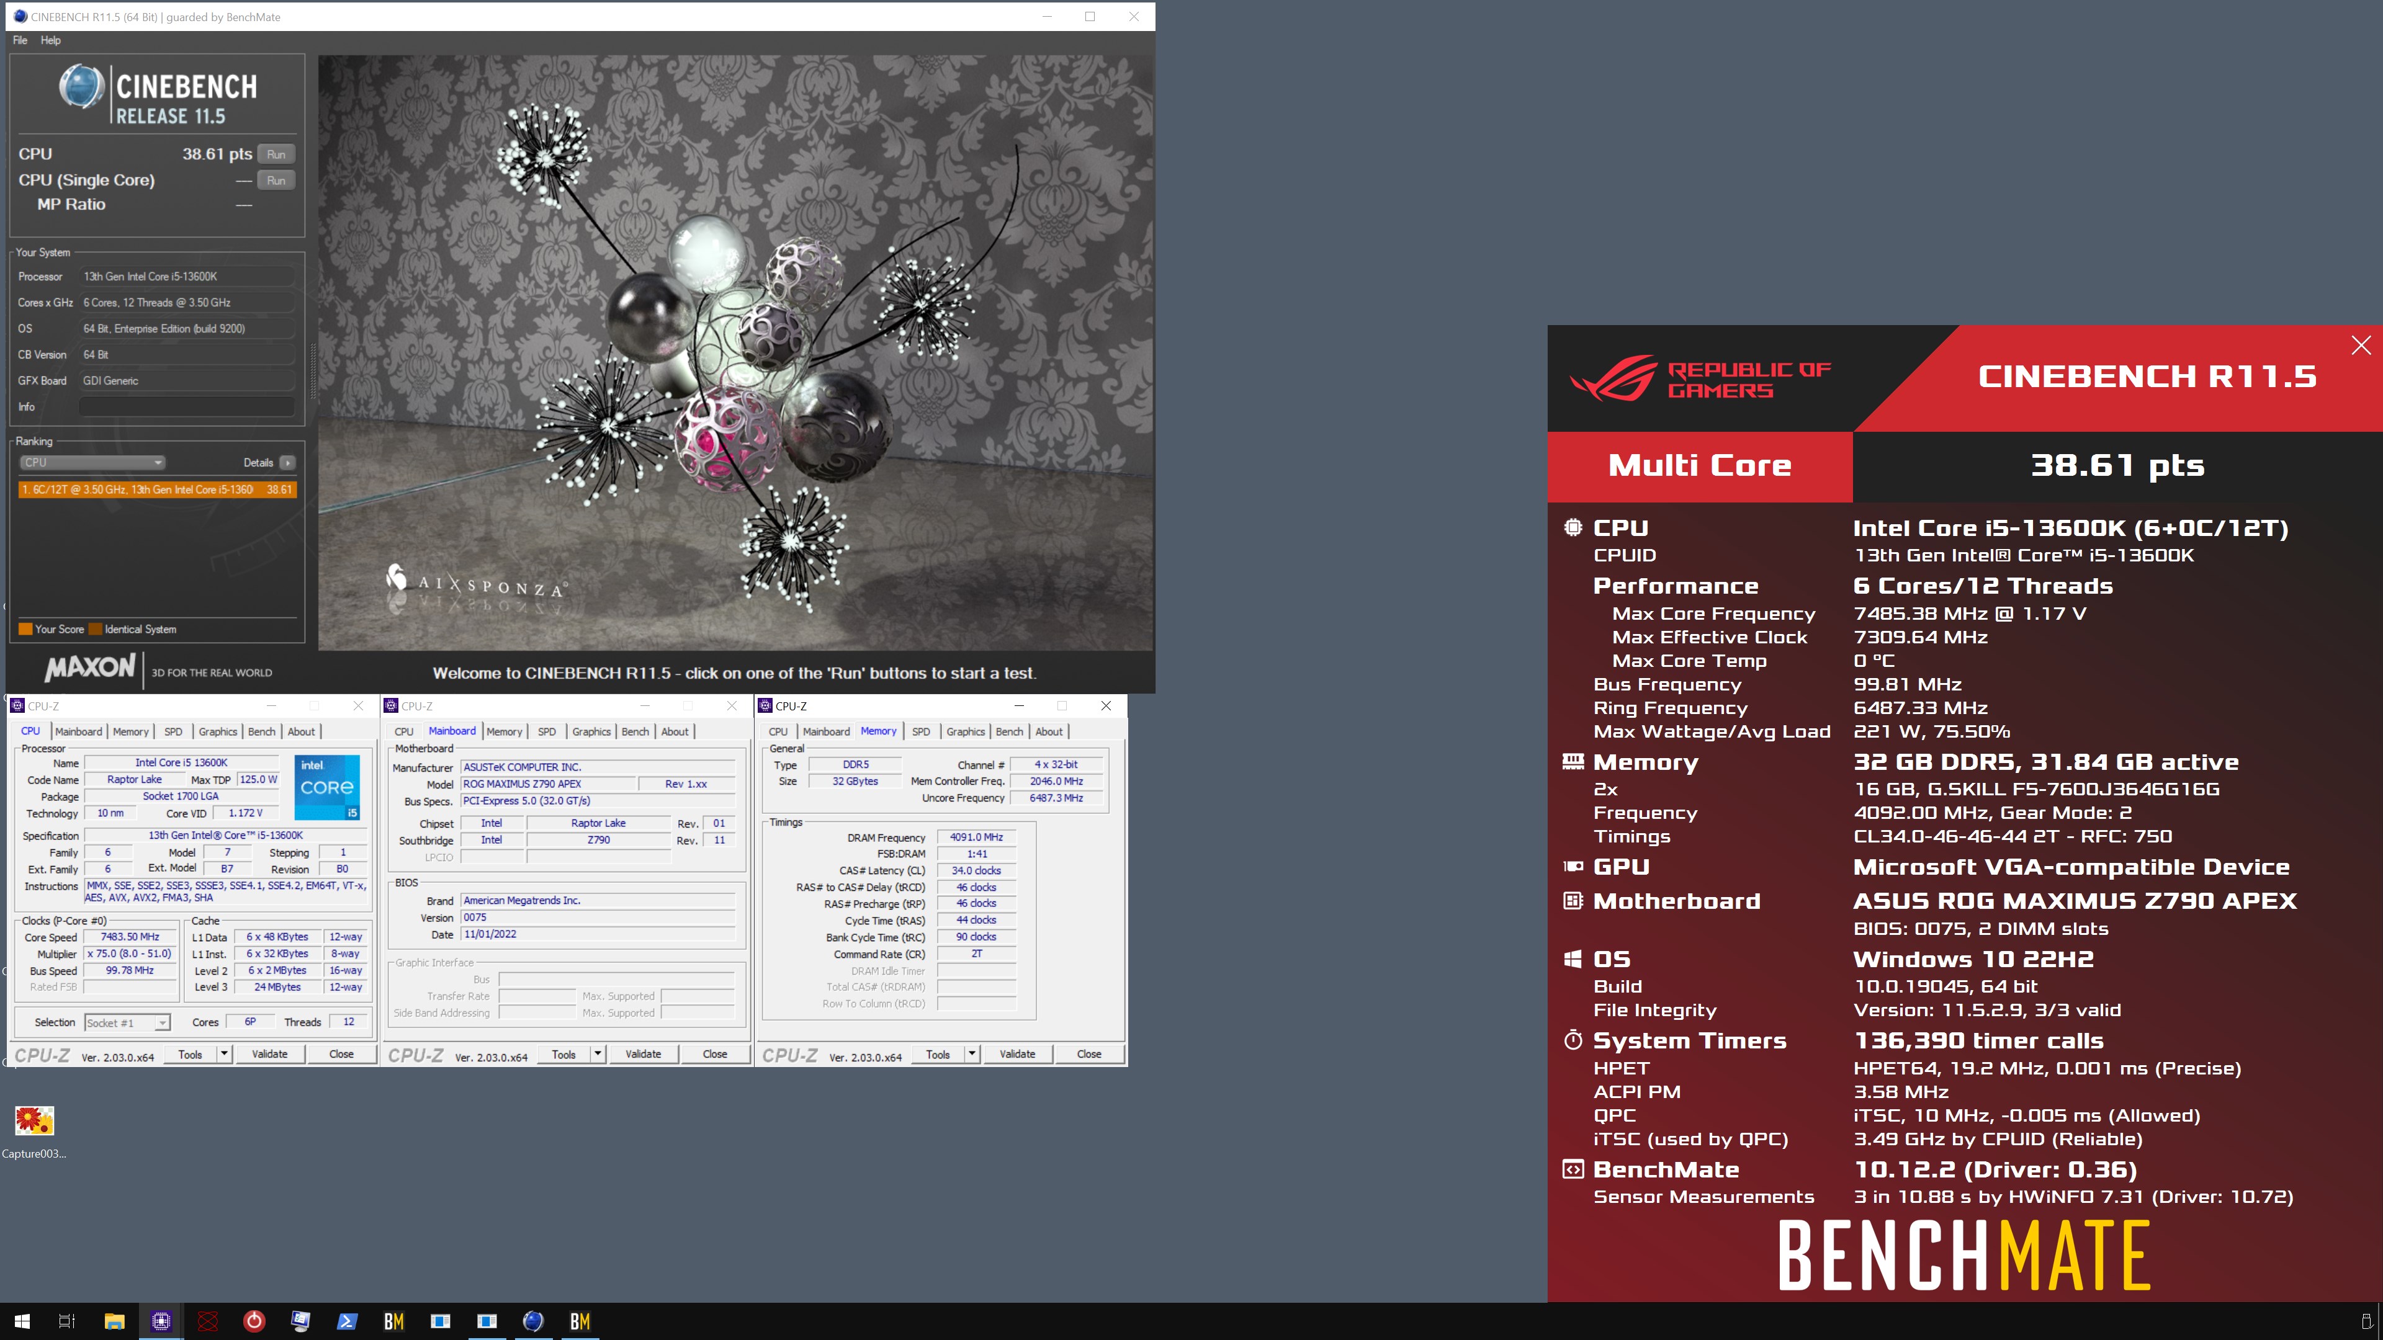
Task: Open the Windows Start menu
Action: tap(22, 1321)
